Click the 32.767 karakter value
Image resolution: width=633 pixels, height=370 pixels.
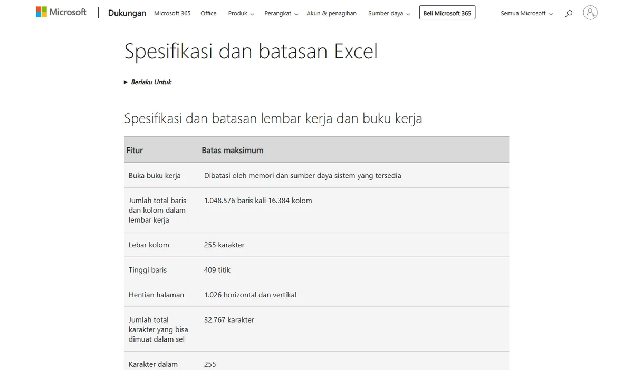[x=229, y=319]
